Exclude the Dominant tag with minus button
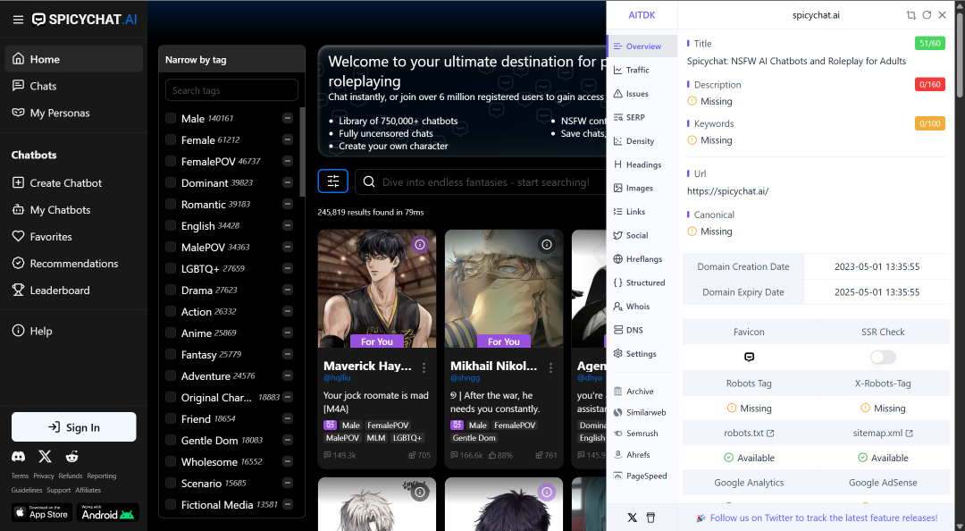The image size is (965, 531). (x=288, y=183)
